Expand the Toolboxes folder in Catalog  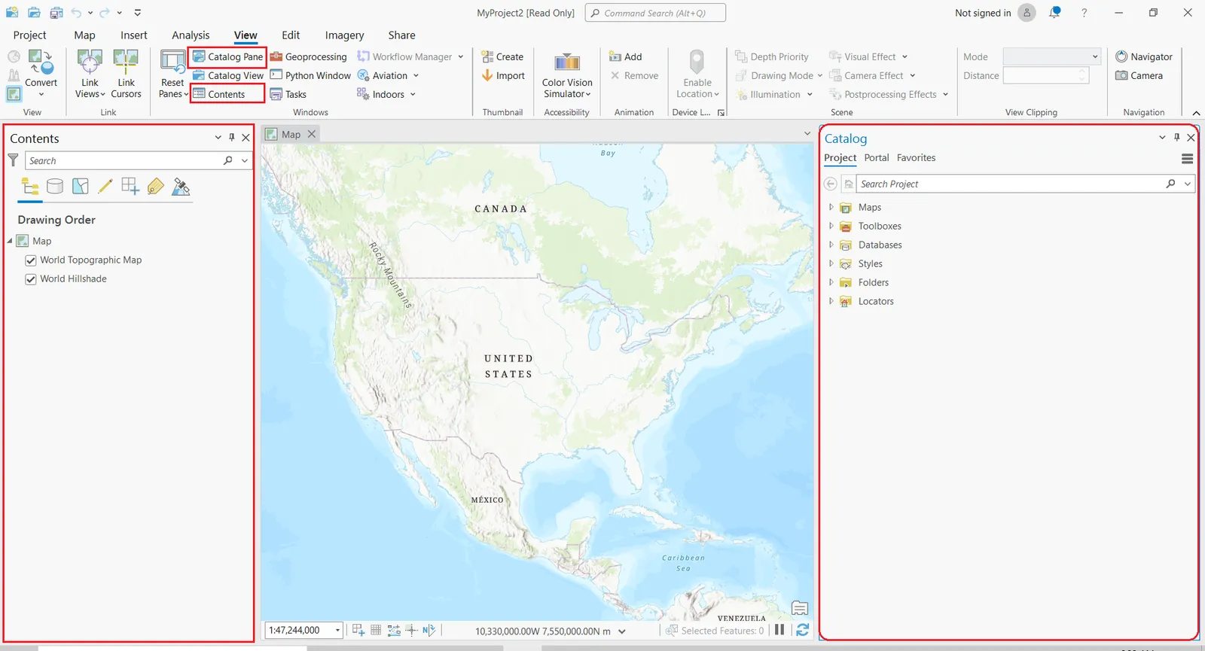(831, 226)
